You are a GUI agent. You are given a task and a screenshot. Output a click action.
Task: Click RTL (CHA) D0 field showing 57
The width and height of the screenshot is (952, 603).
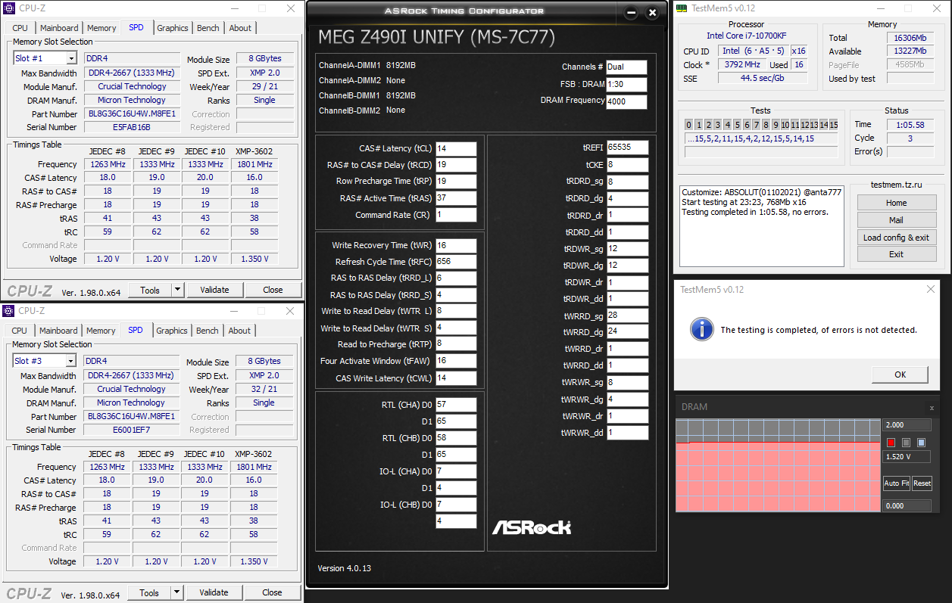pyautogui.click(x=456, y=405)
